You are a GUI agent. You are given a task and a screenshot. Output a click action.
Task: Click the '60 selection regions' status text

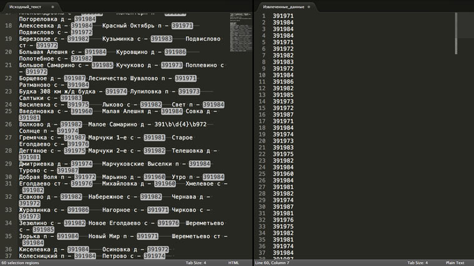click(22, 263)
